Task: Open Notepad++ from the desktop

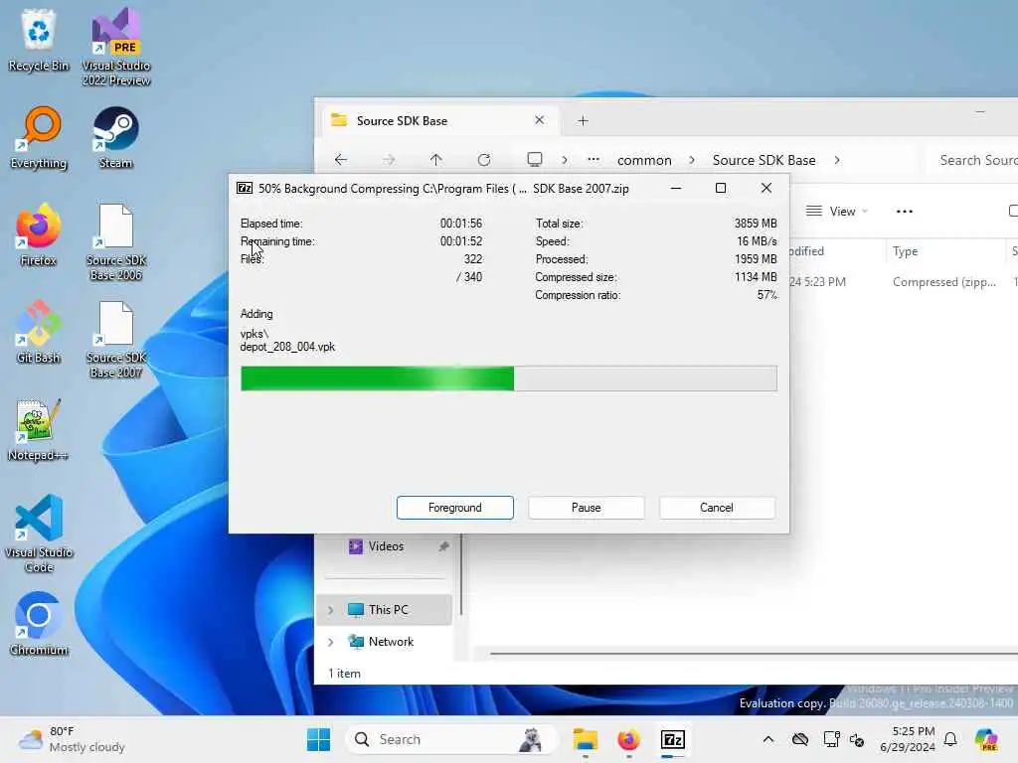Action: click(39, 429)
